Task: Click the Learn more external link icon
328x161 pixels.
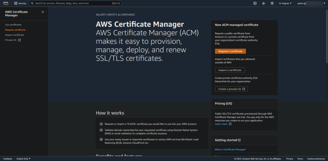Action: point(230,124)
